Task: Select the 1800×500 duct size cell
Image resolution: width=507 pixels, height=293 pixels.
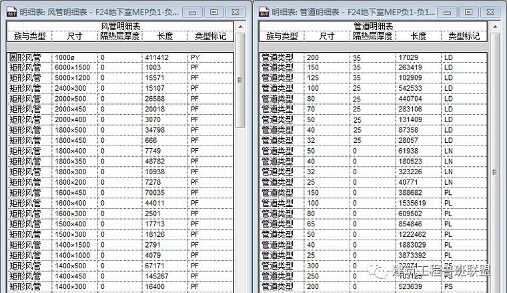Action: (x=74, y=130)
